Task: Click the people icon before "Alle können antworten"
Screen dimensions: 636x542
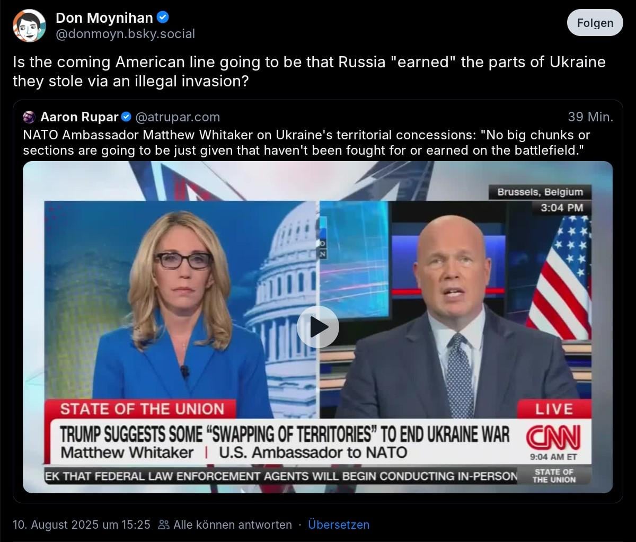Action: (x=164, y=525)
